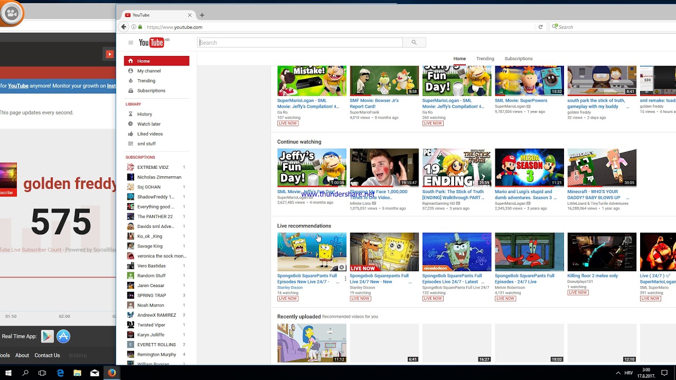The height and width of the screenshot is (380, 676).
Task: Open options menu for Stanley Dixon SpongeBob video
Action: click(x=345, y=279)
